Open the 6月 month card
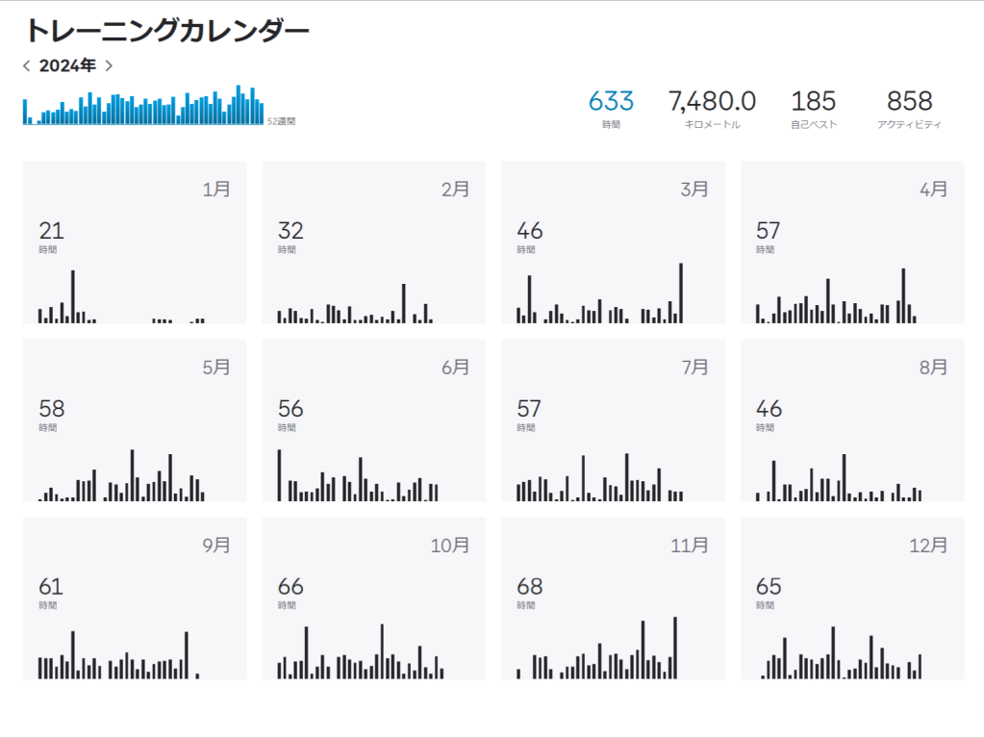This screenshot has height=738, width=984. point(373,421)
